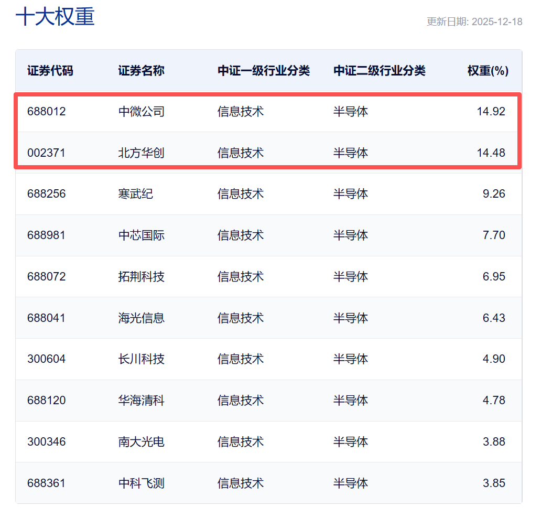Select the 中微公司 security name

[x=141, y=112]
